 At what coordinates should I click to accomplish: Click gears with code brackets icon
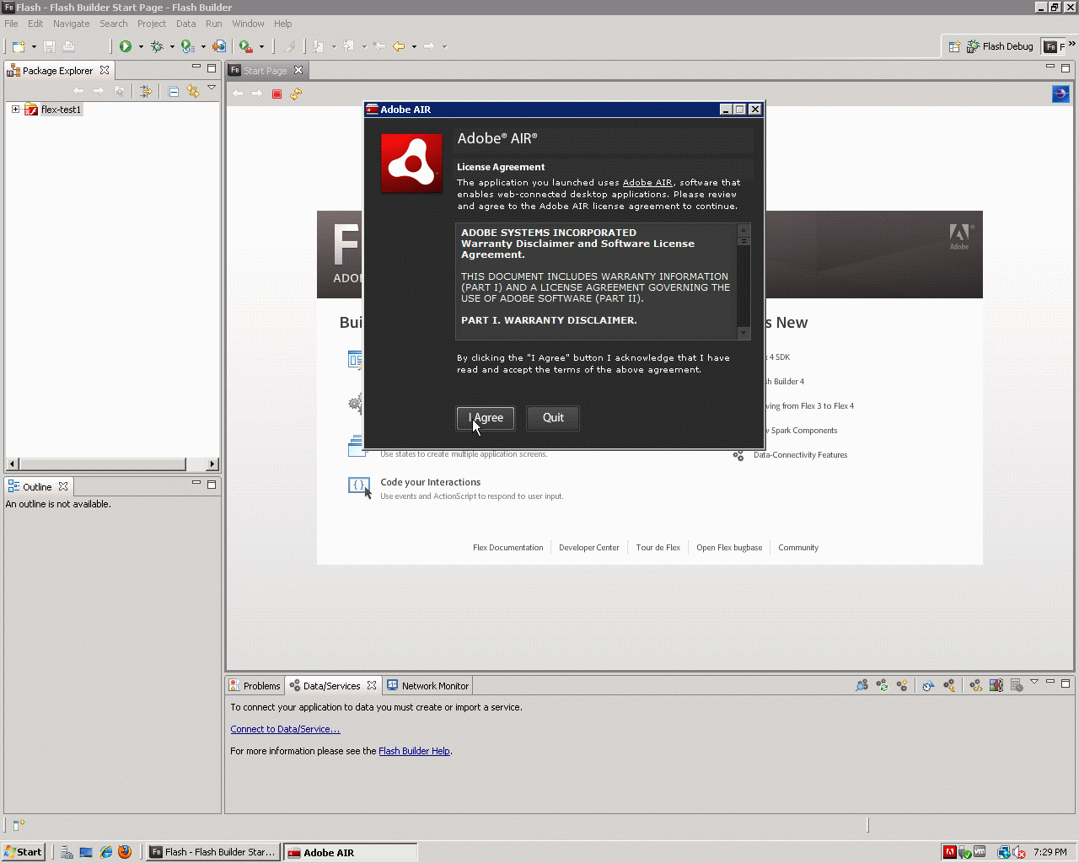pyautogui.click(x=975, y=685)
